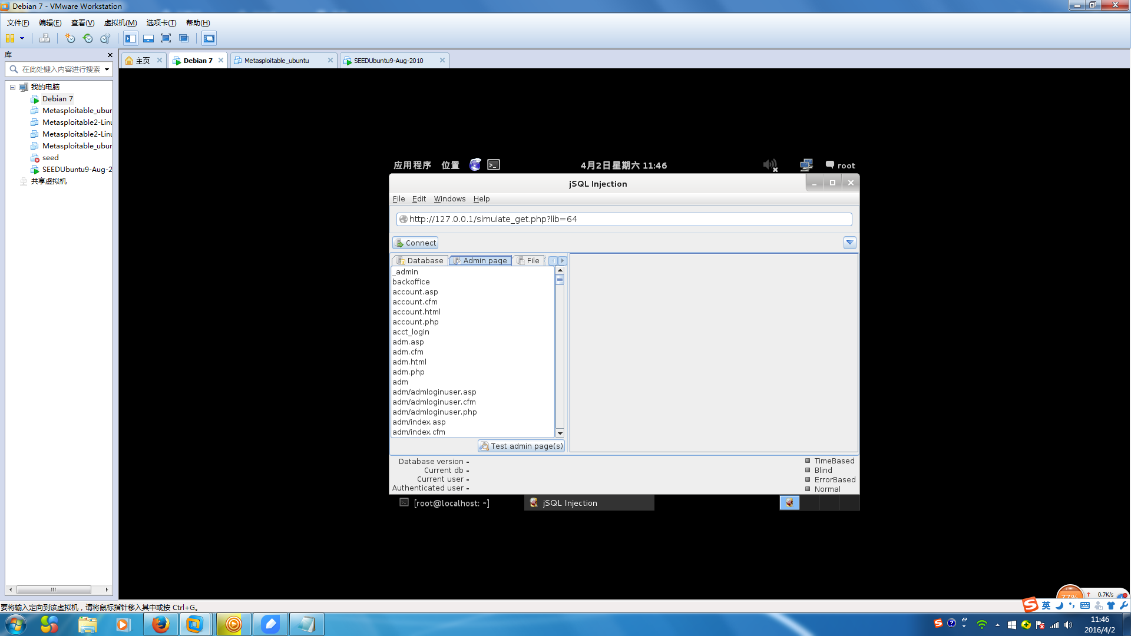
Task: Click guest volume speaker icon
Action: (x=769, y=165)
